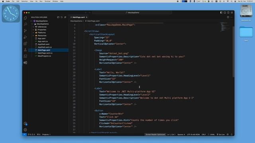Toggle the primary side bar
The image size is (255, 143).
pos(222,12)
